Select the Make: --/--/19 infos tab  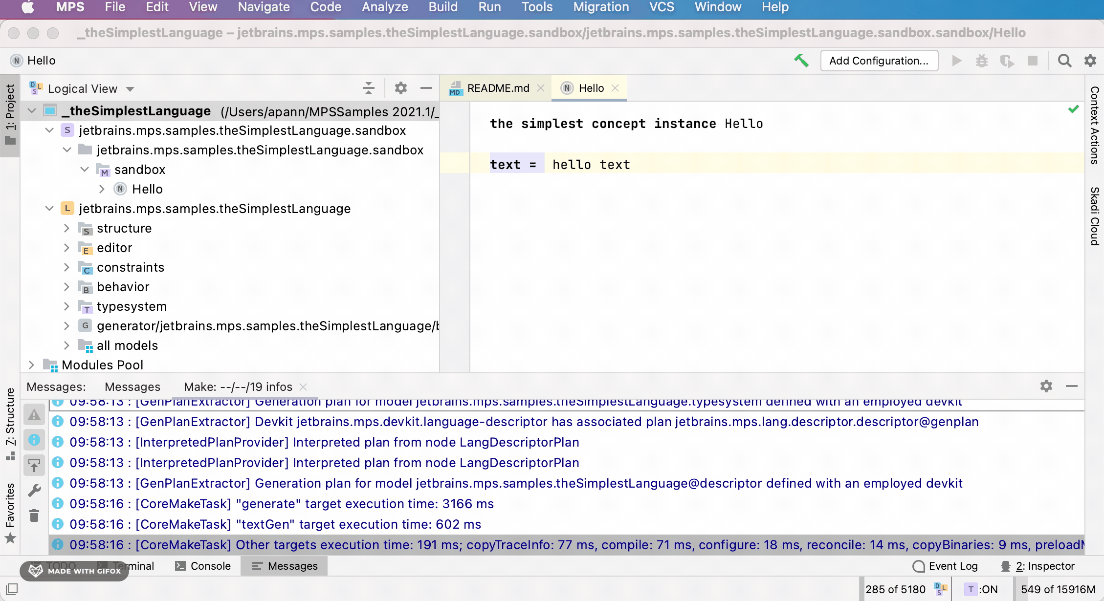click(238, 387)
